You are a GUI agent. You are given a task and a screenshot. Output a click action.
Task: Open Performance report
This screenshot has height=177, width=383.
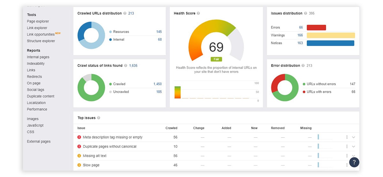[x=37, y=109]
